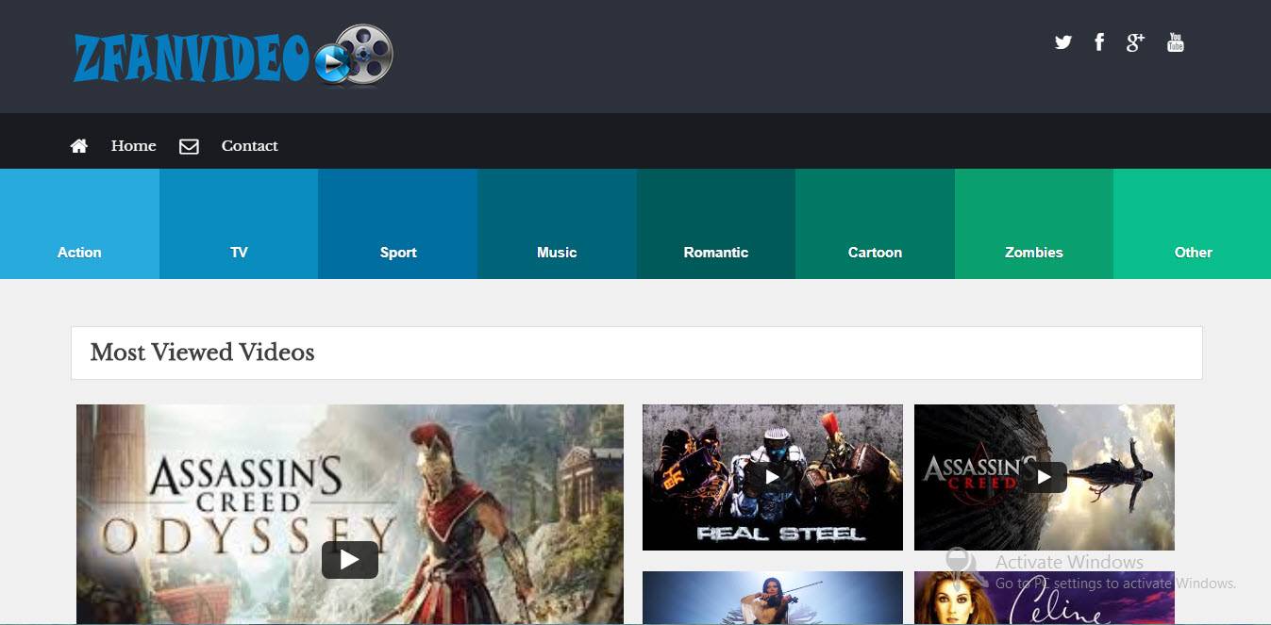Open the violinist video thumbnail

pos(773,598)
